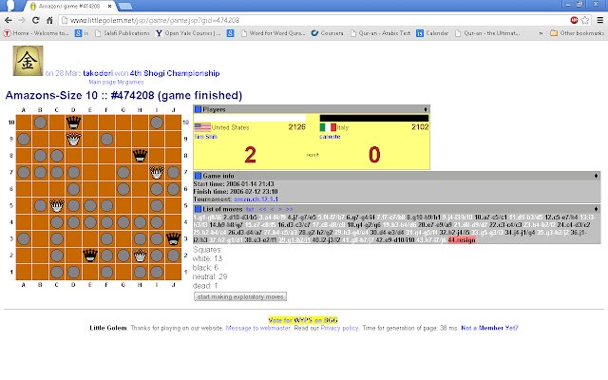Open Other bookmarks folder
Image resolution: width=608 pixels, height=380 pixels.
click(577, 33)
